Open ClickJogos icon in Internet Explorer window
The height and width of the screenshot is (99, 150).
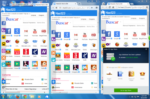pos(44,42)
